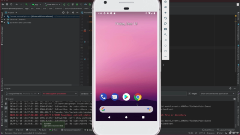
Task: Click the Logcat up arrow icon
Action: pos(6,112)
